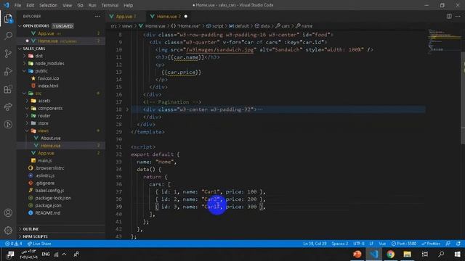
Task: Open the Accounts icon in activity bar
Action: point(8,212)
